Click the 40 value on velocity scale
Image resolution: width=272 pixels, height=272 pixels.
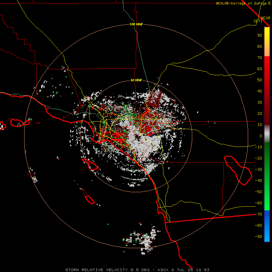pos(260,91)
